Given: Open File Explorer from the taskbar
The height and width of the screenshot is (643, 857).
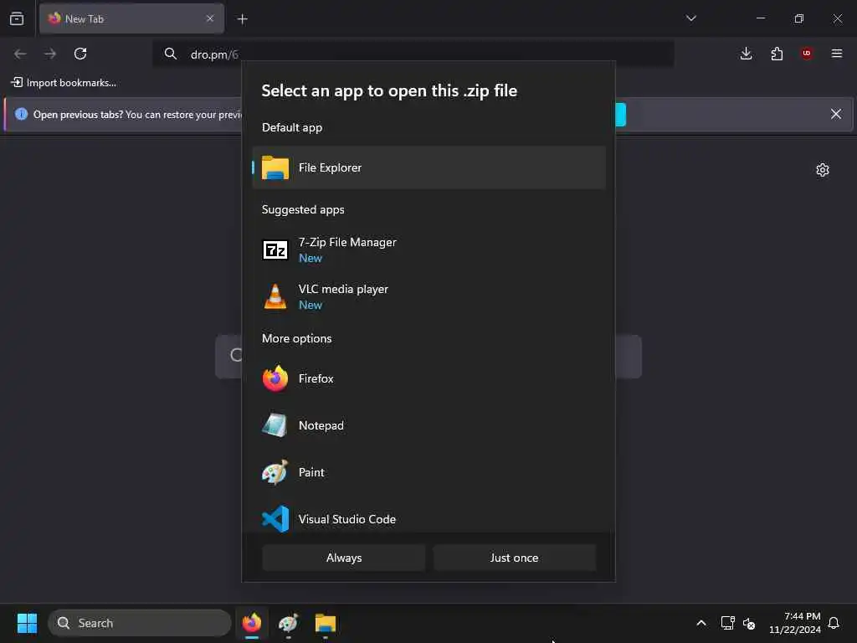Looking at the screenshot, I should coord(326,623).
